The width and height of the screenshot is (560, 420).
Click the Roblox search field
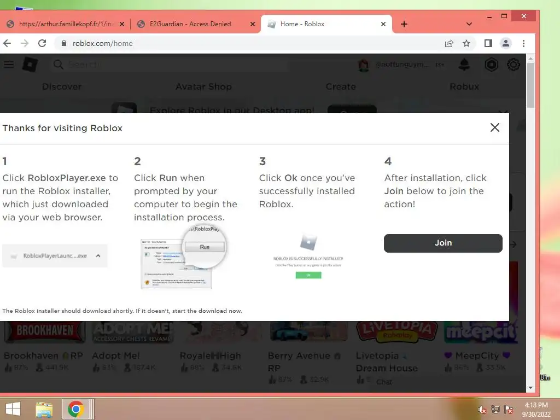coord(170,65)
